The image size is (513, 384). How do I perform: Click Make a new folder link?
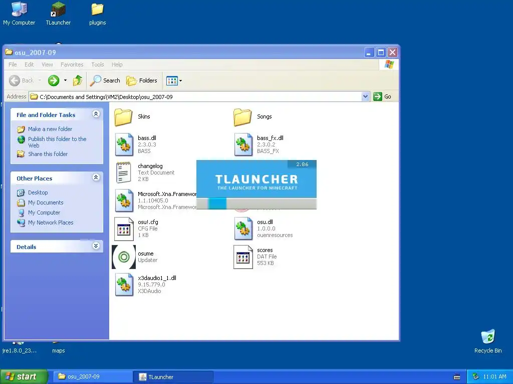pos(45,129)
